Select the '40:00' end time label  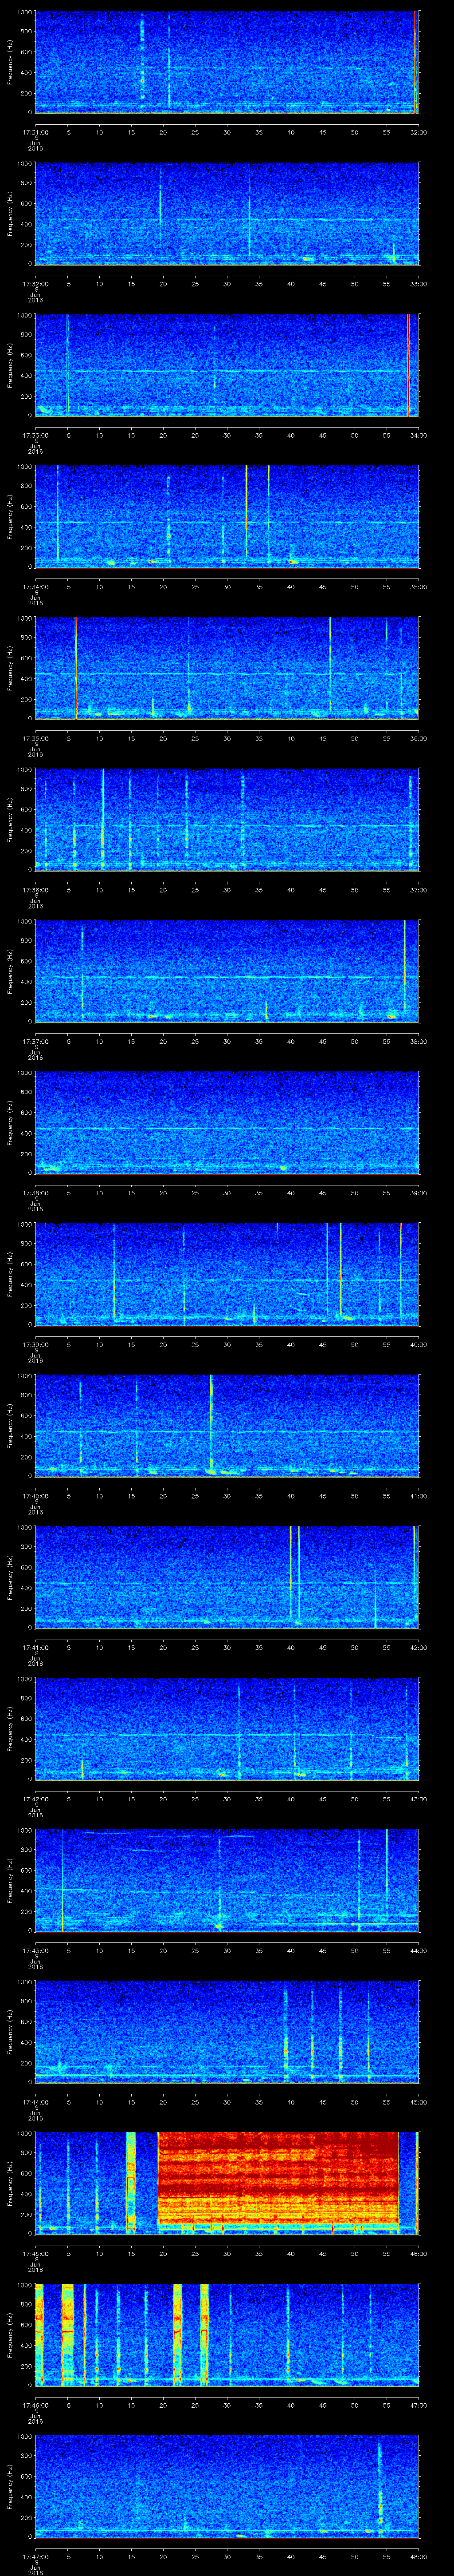(418, 1344)
